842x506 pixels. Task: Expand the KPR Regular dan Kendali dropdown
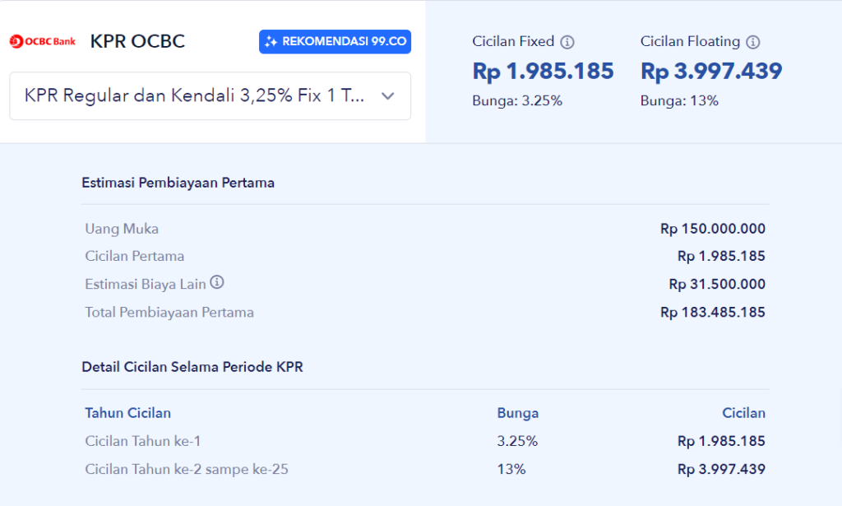click(210, 95)
